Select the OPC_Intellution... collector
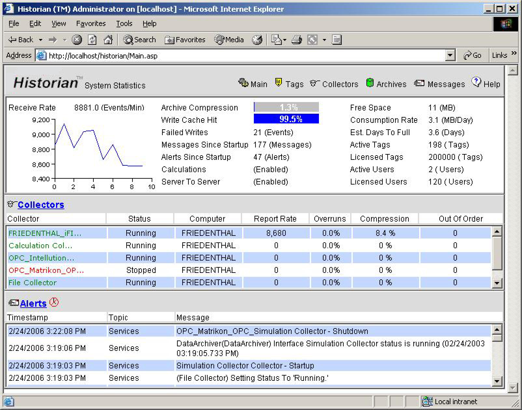 click(x=41, y=258)
